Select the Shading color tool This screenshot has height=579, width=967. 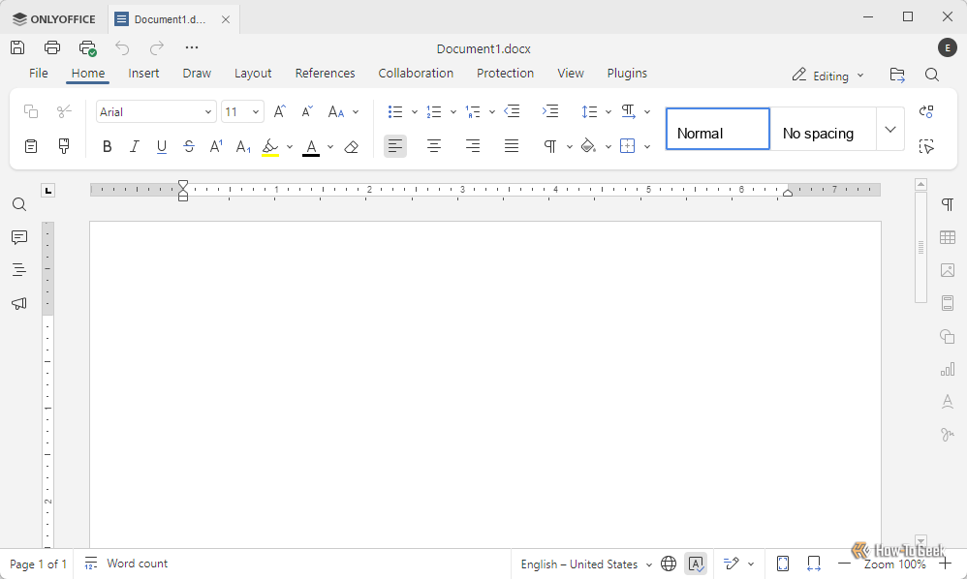point(588,146)
